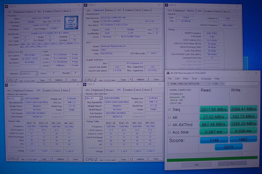Click serial number 2AD85316 in the Slot #2 window
Image resolution: width=262 pixels, height=174 pixels.
click(117, 117)
